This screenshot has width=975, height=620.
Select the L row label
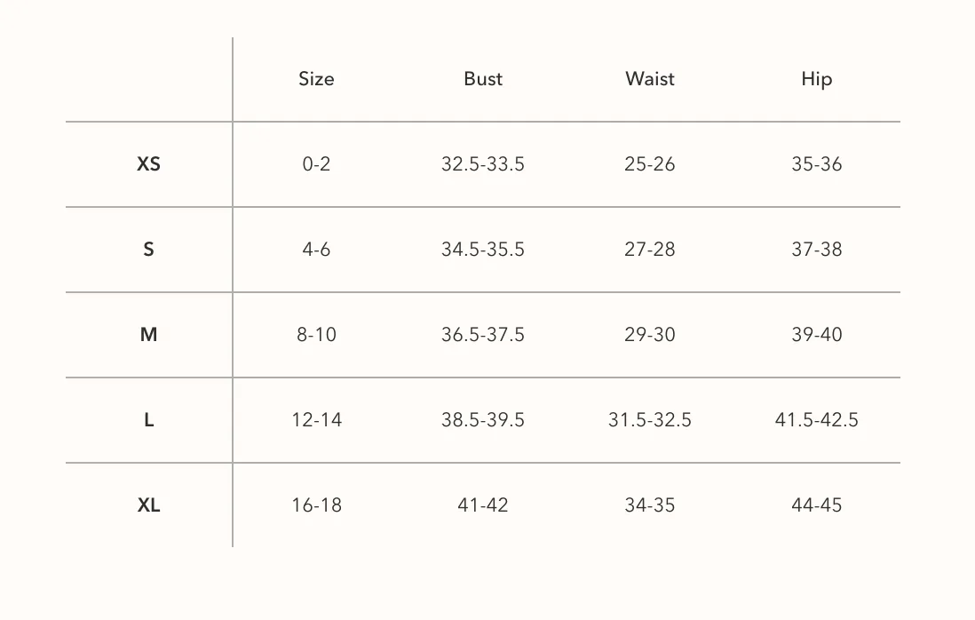click(148, 420)
